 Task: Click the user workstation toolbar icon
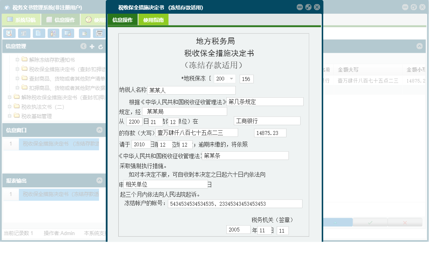53,33
